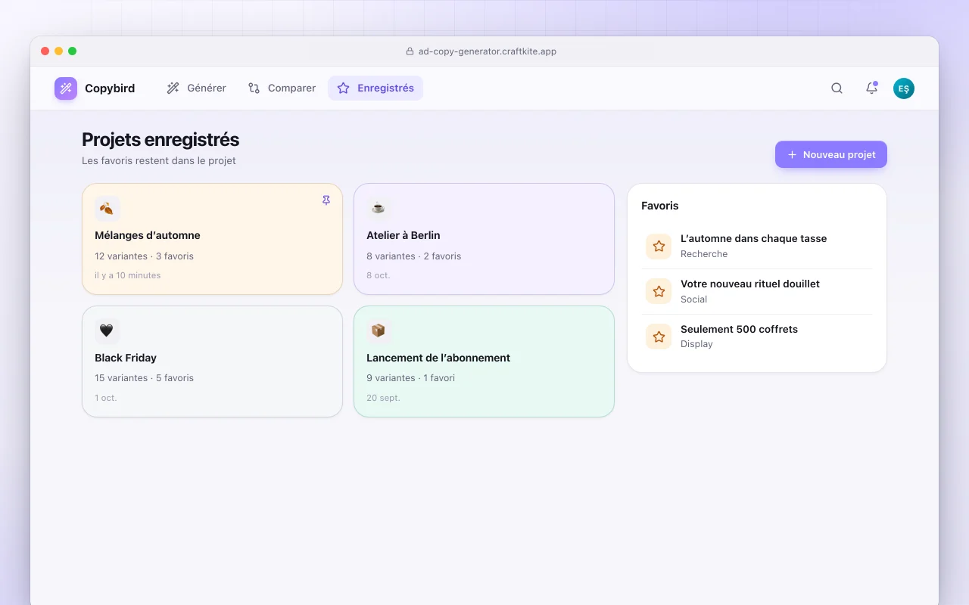The width and height of the screenshot is (969, 605).
Task: Click the Copybird magic wand logo
Action: [66, 88]
